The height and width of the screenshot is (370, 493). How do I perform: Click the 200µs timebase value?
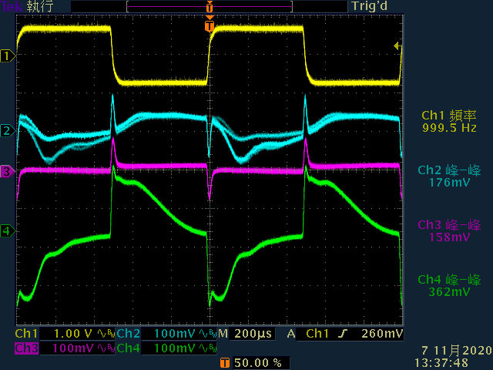click(253, 334)
